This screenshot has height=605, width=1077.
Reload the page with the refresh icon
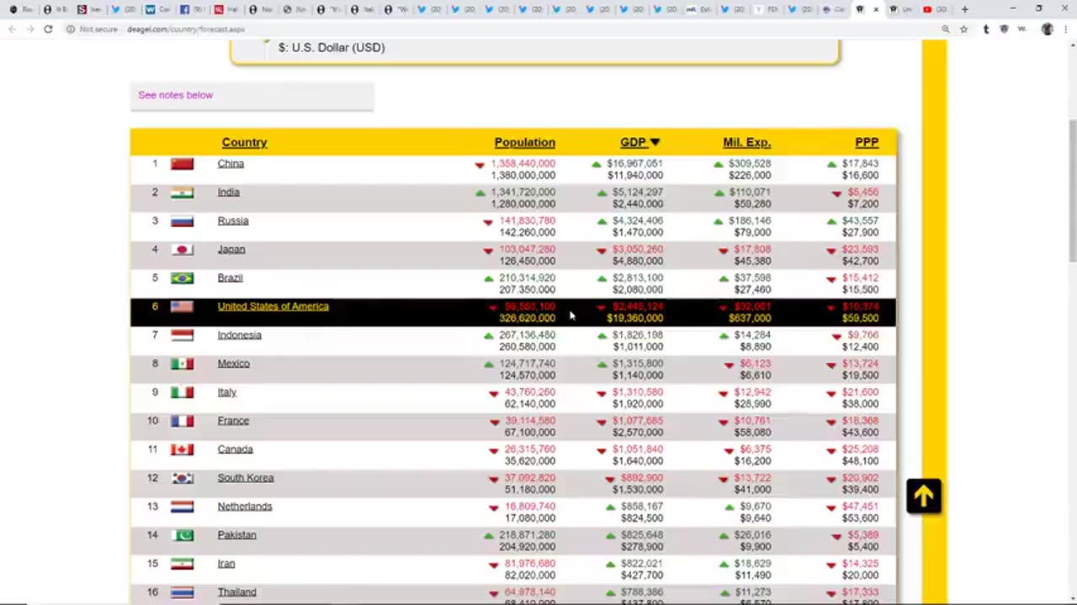click(48, 29)
